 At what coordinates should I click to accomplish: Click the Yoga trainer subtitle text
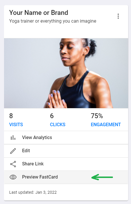[x=53, y=21]
